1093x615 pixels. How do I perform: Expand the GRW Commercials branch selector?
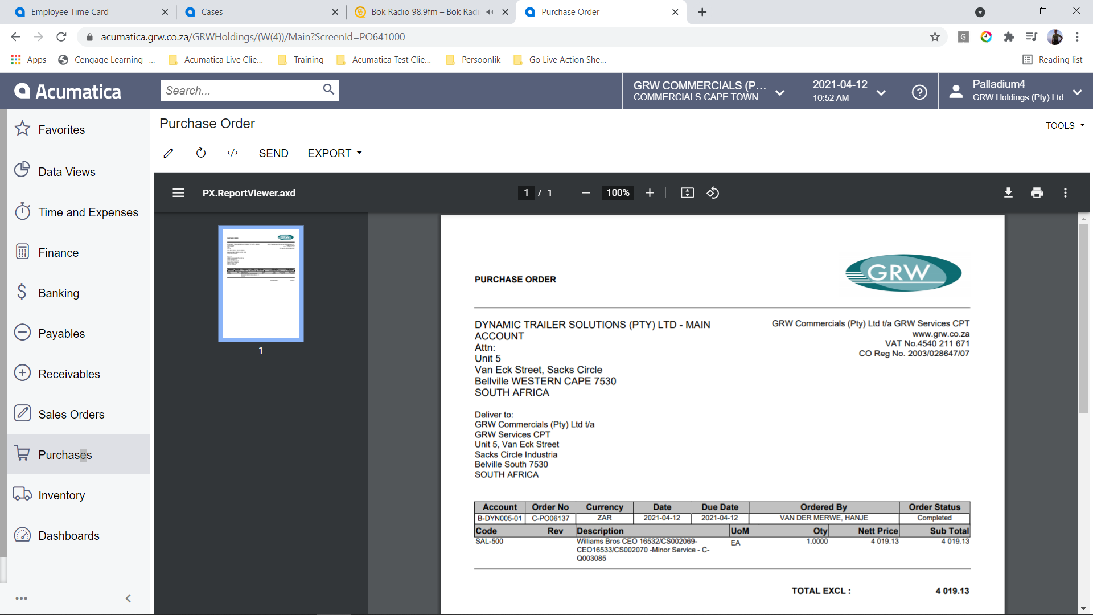tap(710, 91)
